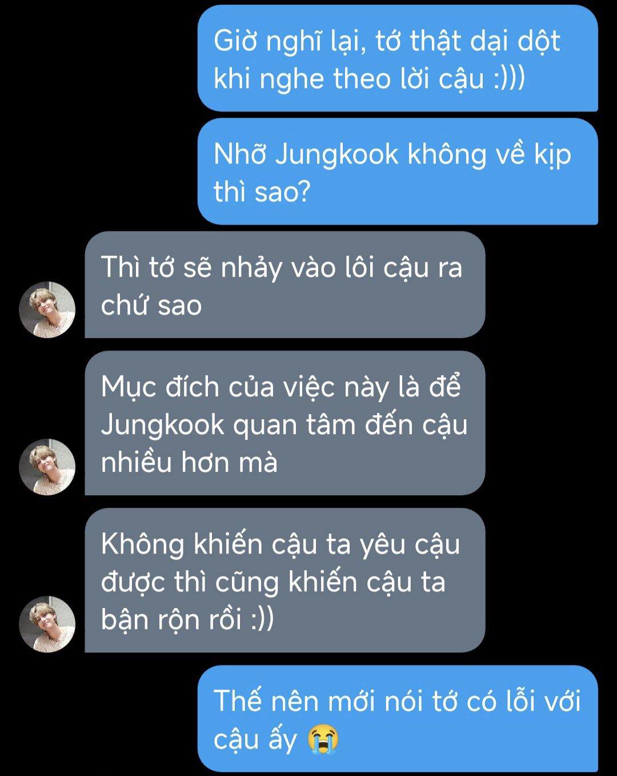This screenshot has width=617, height=776.
Task: Tap the avatar beside 'Không khiến cậu ta' message
Action: (47, 624)
